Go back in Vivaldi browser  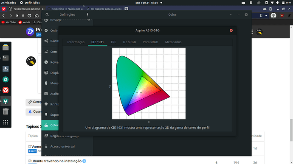click(4, 16)
